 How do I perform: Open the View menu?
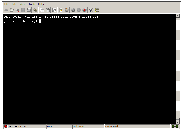(23, 4)
